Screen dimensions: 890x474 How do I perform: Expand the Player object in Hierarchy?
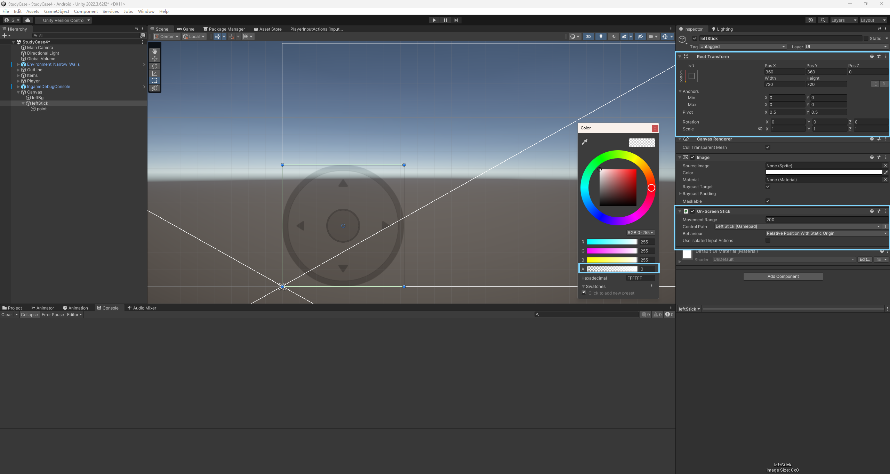[x=18, y=81]
